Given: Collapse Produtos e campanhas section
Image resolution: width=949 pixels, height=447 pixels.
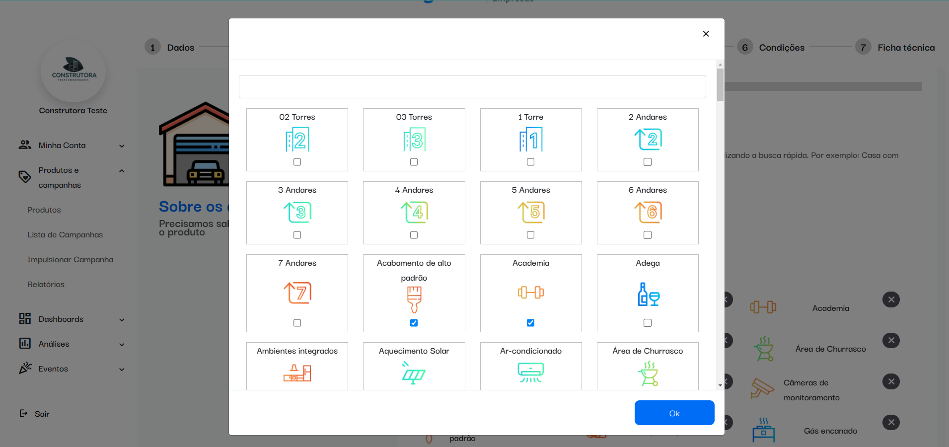Looking at the screenshot, I should tap(122, 170).
